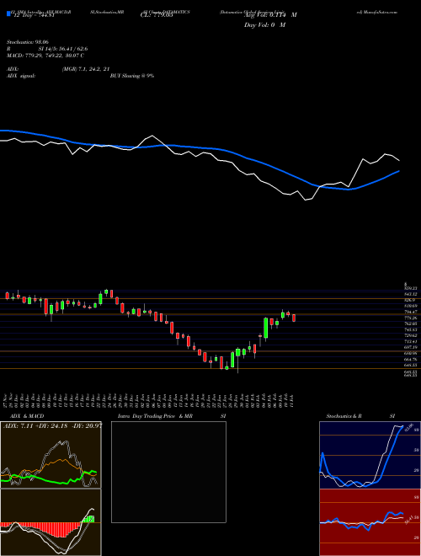421x556 pixels.
Task: Click the '(MGR) 7.1, 24.2, 21' ADX values
Action: (x=85, y=69)
